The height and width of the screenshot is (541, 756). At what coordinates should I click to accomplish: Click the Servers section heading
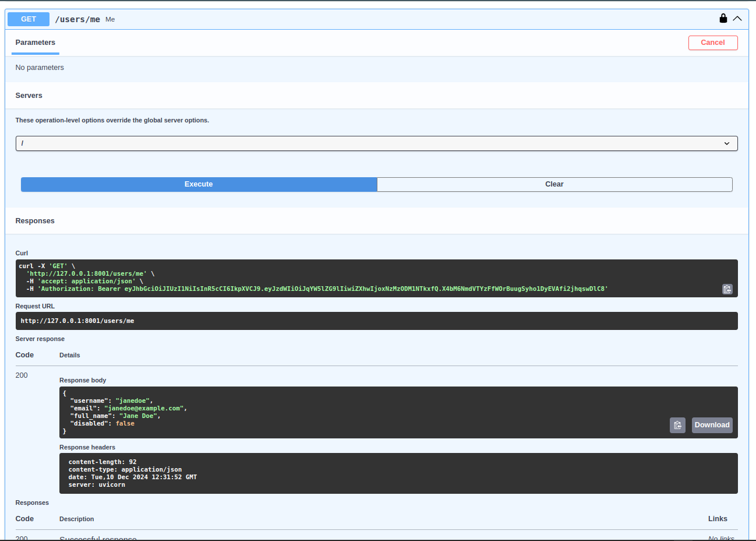29,96
